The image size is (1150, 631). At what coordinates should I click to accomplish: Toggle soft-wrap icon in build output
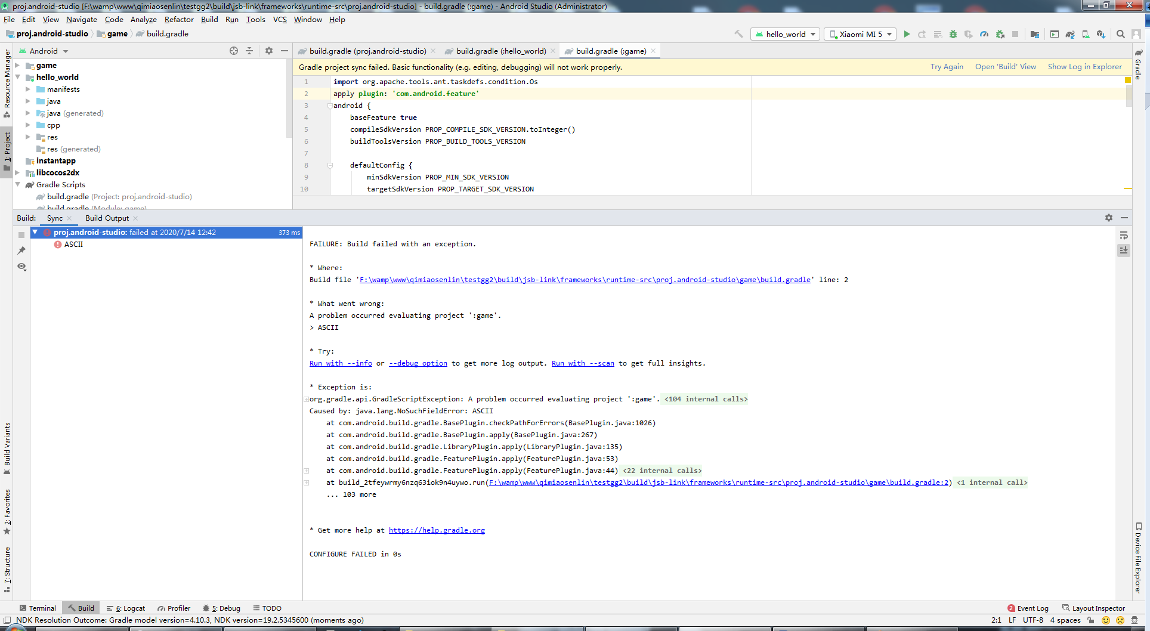1124,236
